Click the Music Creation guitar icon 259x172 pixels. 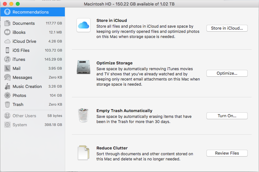click(x=7, y=86)
